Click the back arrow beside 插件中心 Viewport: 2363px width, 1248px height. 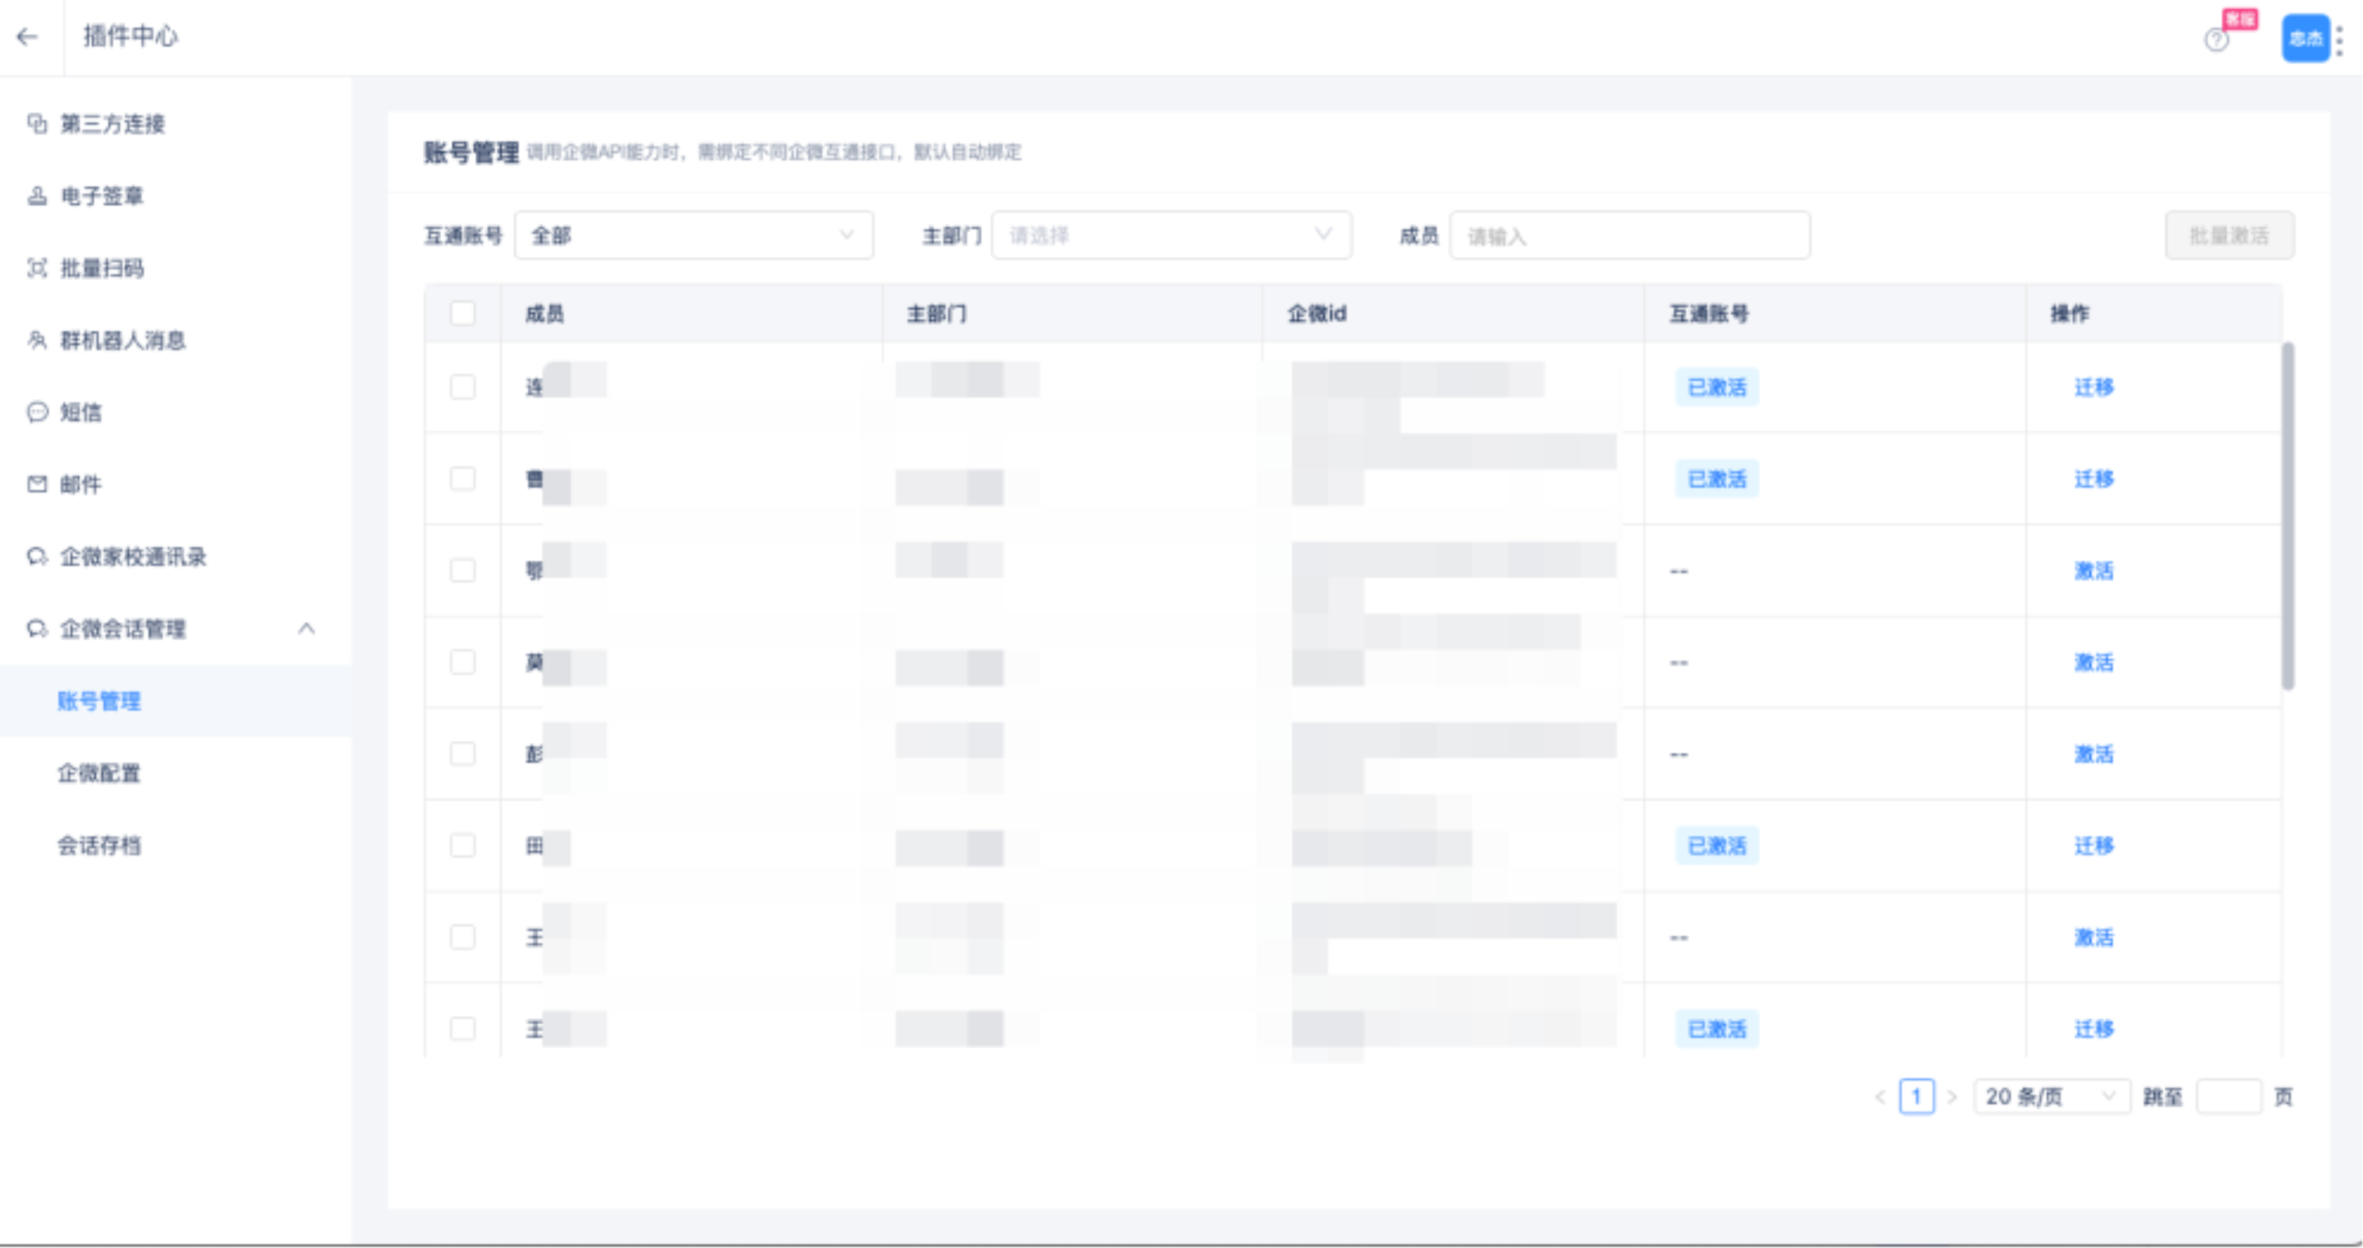coord(28,37)
